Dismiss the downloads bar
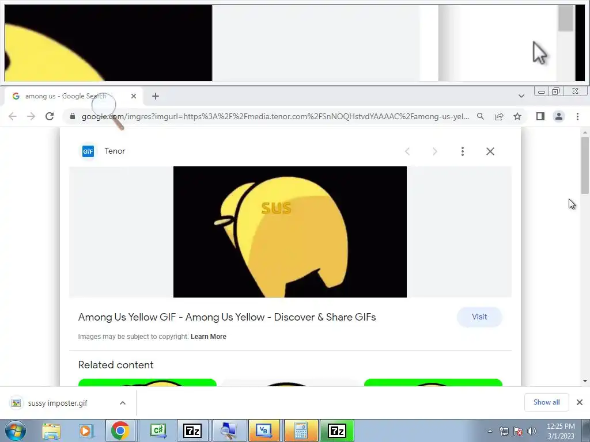Image resolution: width=590 pixels, height=442 pixels. click(580, 402)
